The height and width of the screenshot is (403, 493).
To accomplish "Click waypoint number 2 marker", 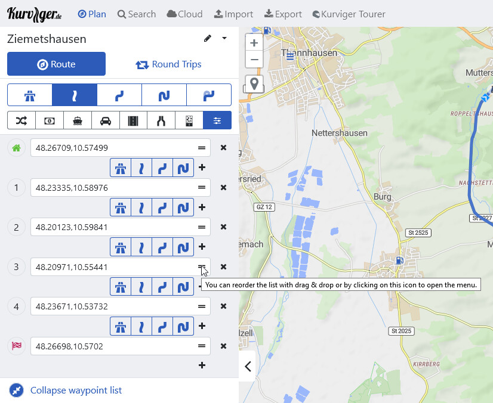I will pyautogui.click(x=16, y=227).
